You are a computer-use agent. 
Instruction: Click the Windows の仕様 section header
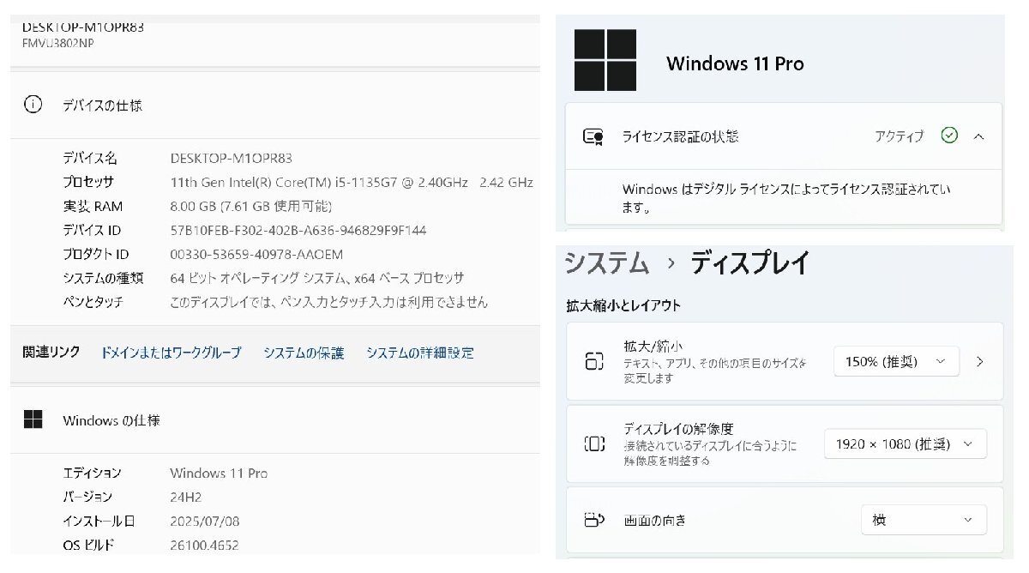tap(111, 420)
